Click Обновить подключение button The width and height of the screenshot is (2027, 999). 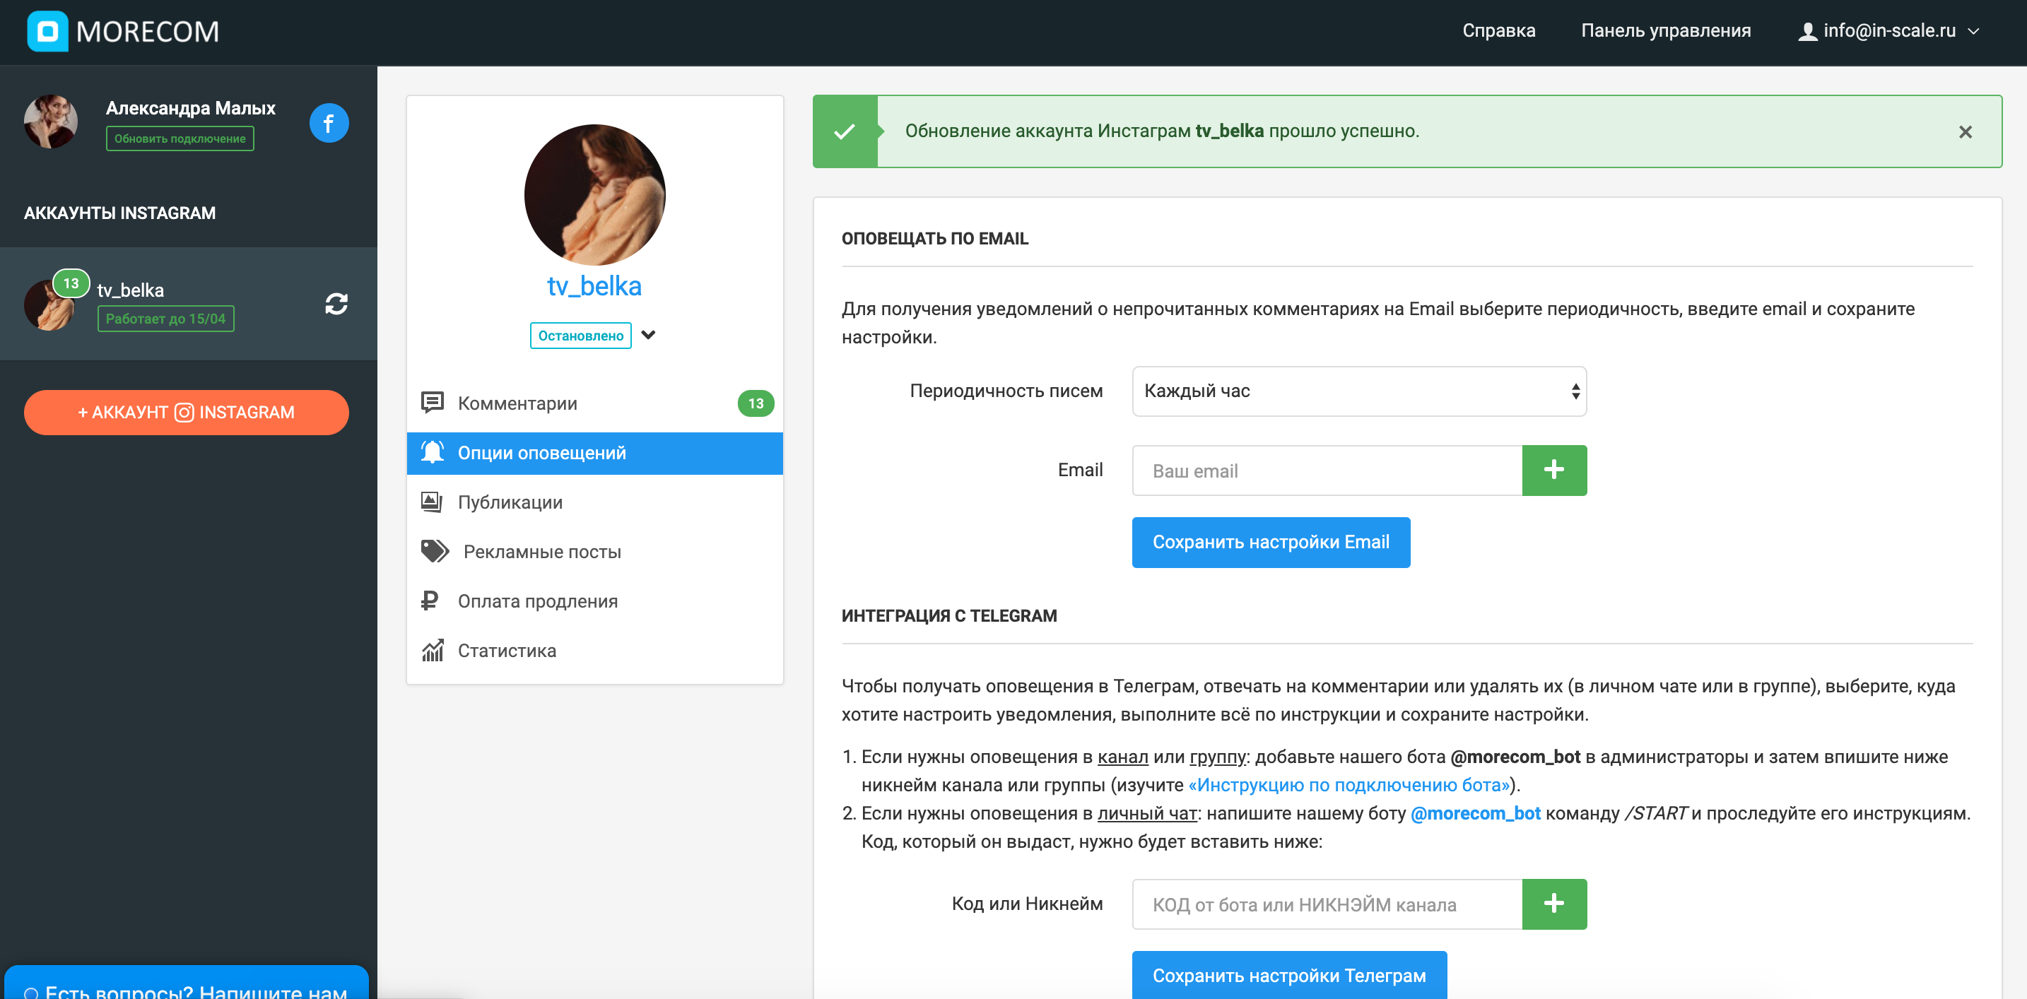[180, 138]
